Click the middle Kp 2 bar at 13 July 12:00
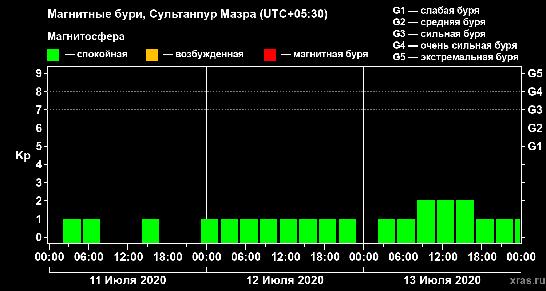Image resolution: width=546 pixels, height=291 pixels. click(x=446, y=222)
